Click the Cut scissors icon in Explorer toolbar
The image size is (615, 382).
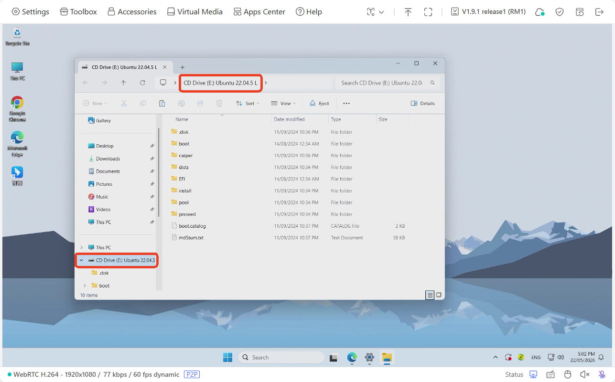click(124, 103)
